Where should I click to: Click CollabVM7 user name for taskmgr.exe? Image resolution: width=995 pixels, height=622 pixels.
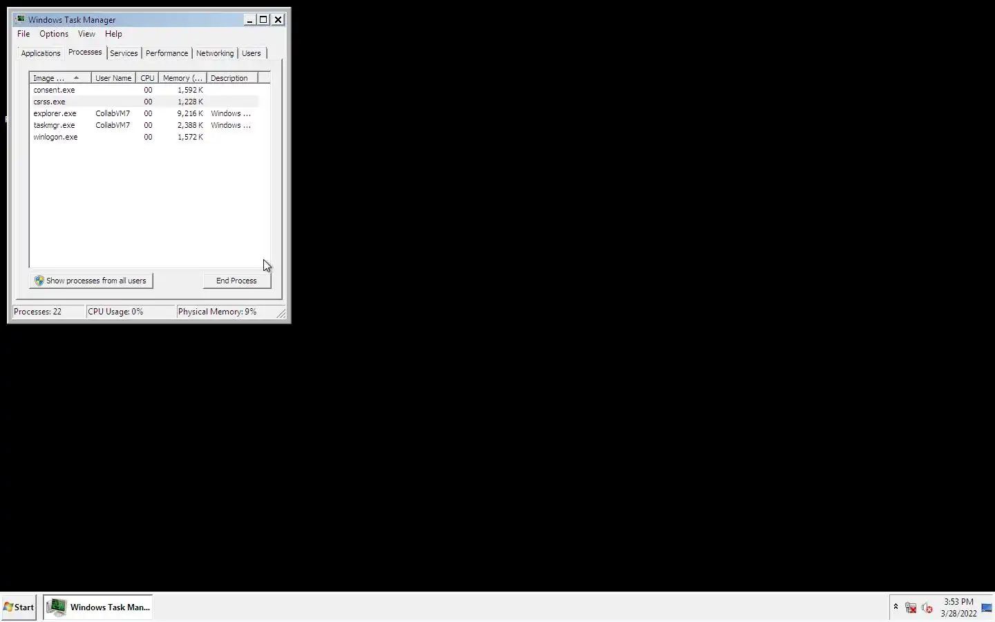[113, 125]
